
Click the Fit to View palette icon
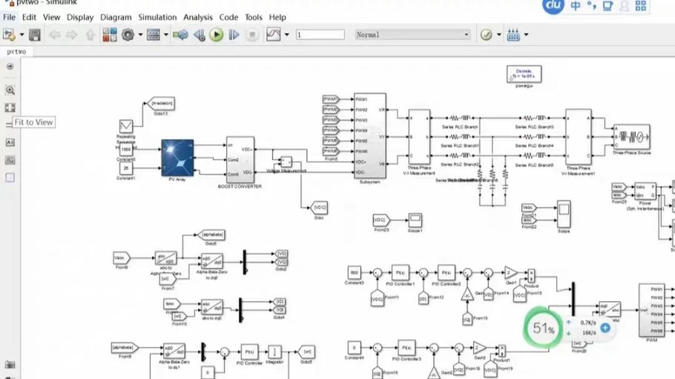tap(10, 107)
